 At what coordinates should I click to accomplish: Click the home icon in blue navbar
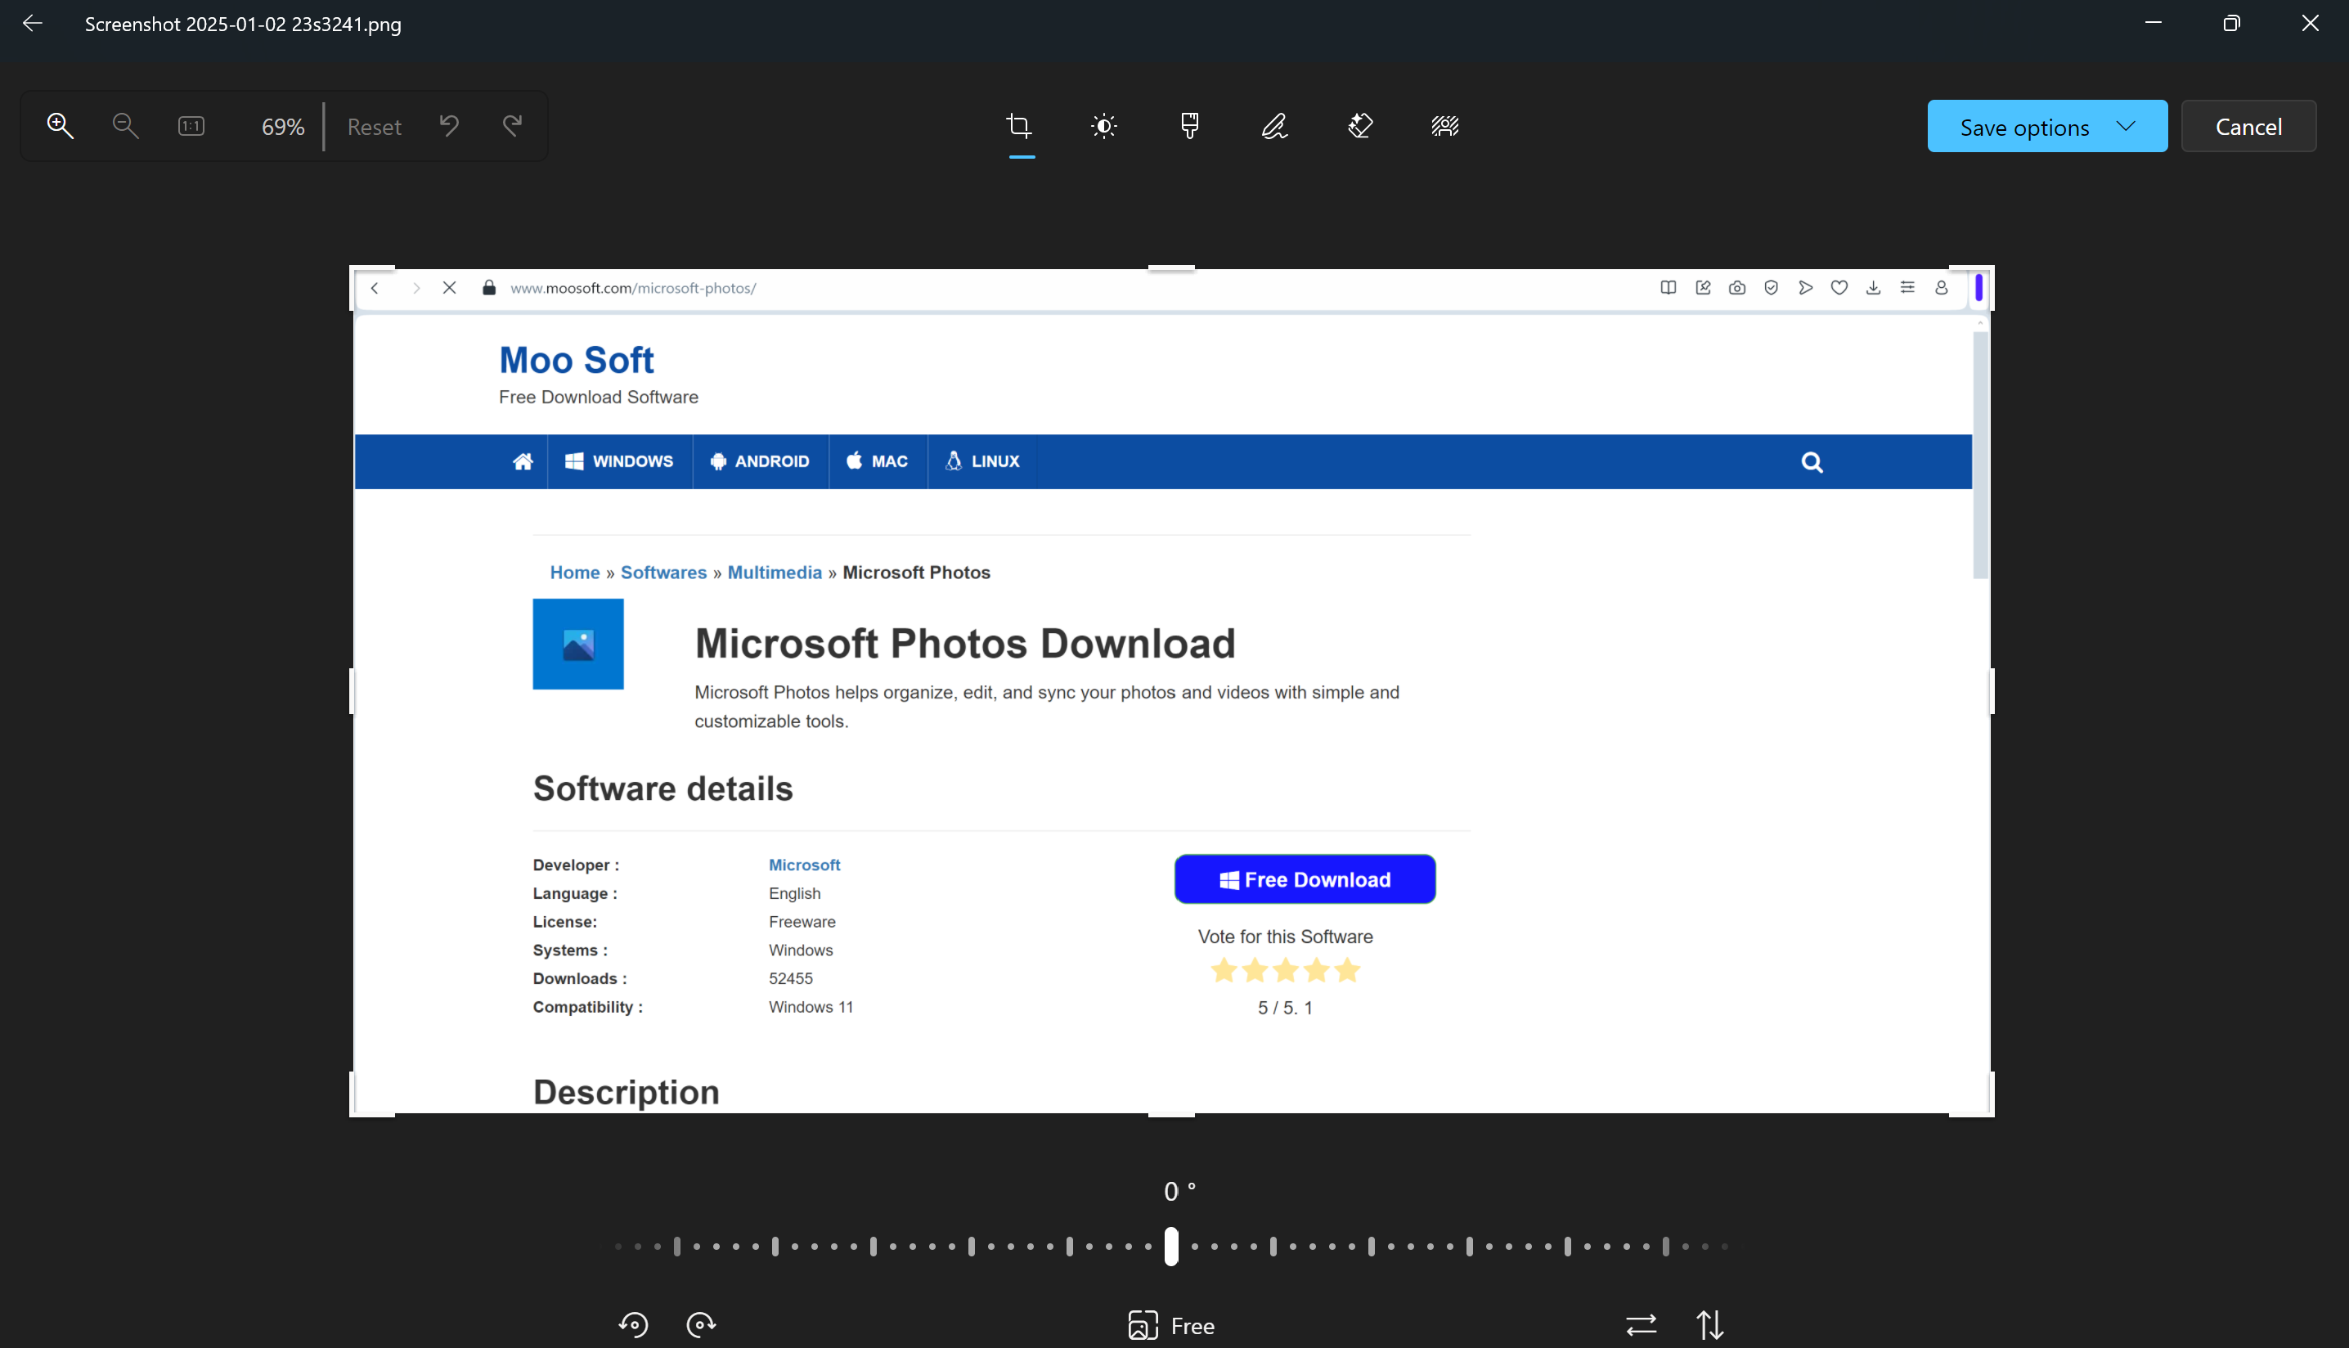523,461
